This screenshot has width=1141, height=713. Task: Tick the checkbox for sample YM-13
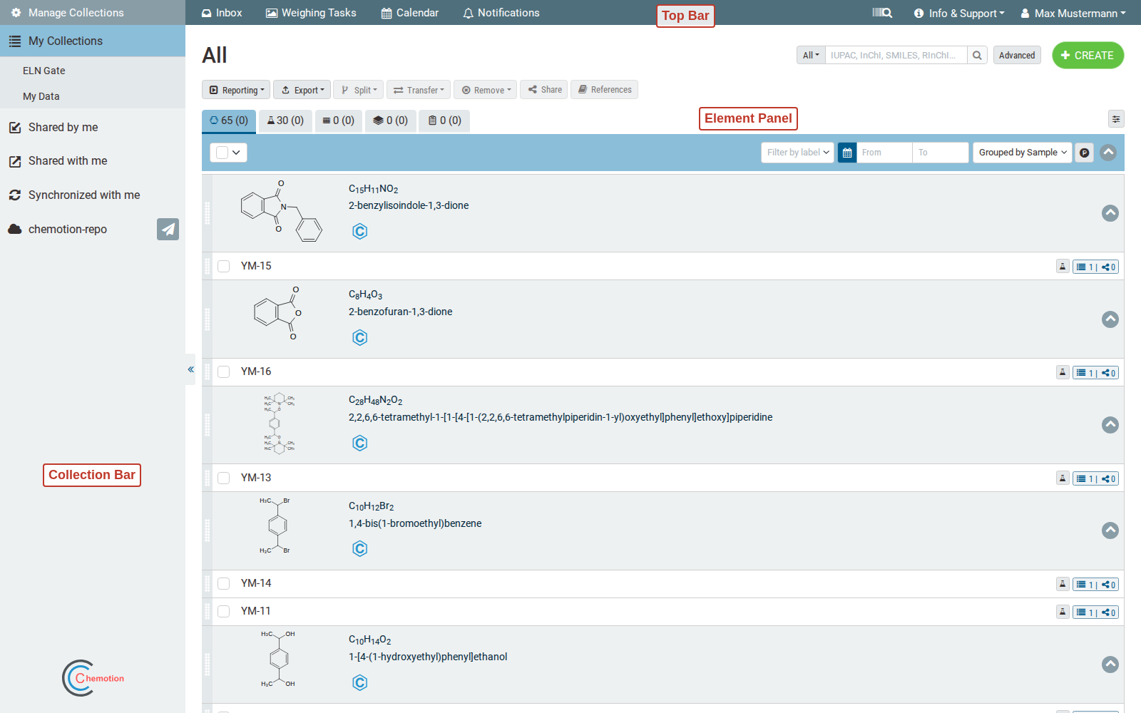point(224,478)
